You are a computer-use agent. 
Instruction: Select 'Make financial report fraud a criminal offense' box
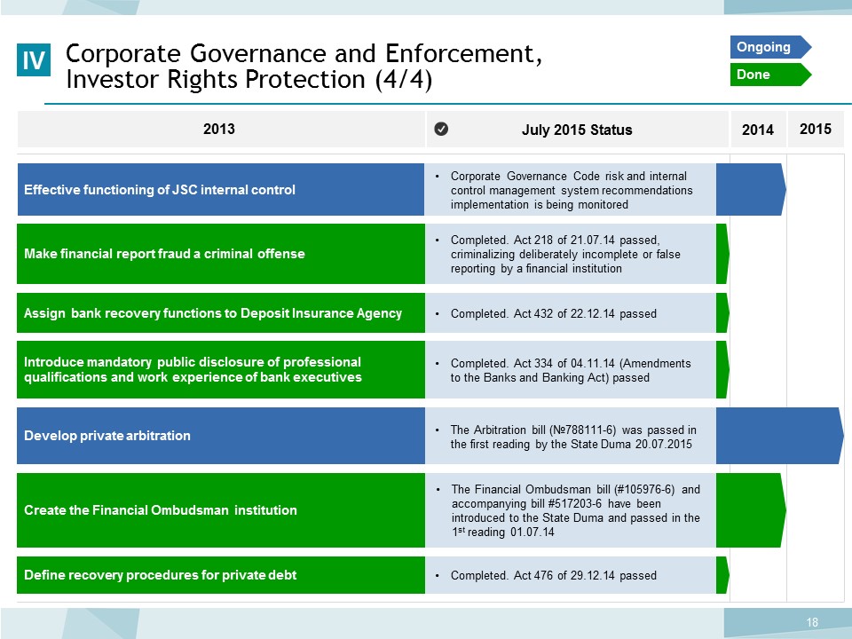pos(221,254)
